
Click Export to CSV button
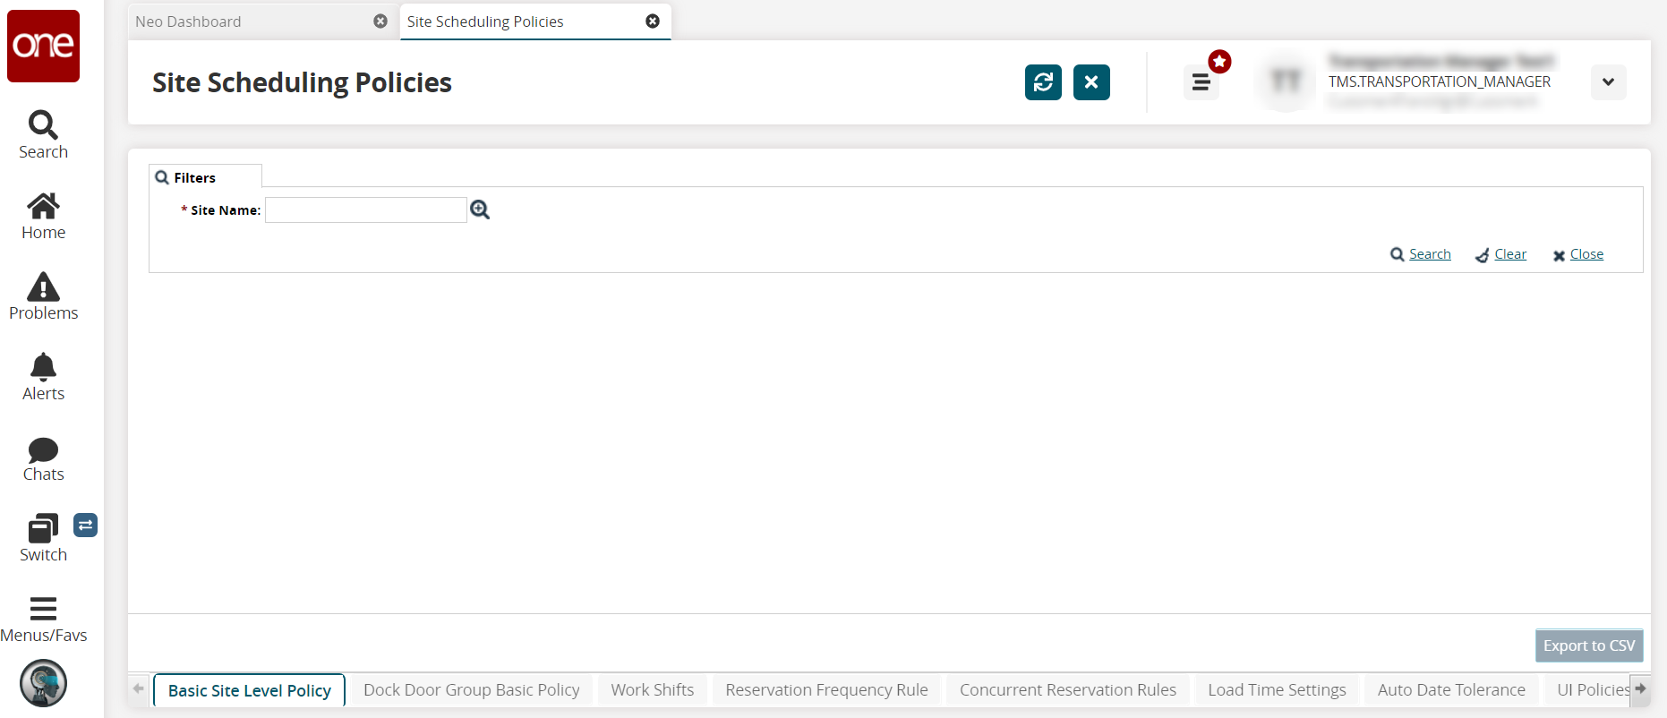tap(1589, 645)
